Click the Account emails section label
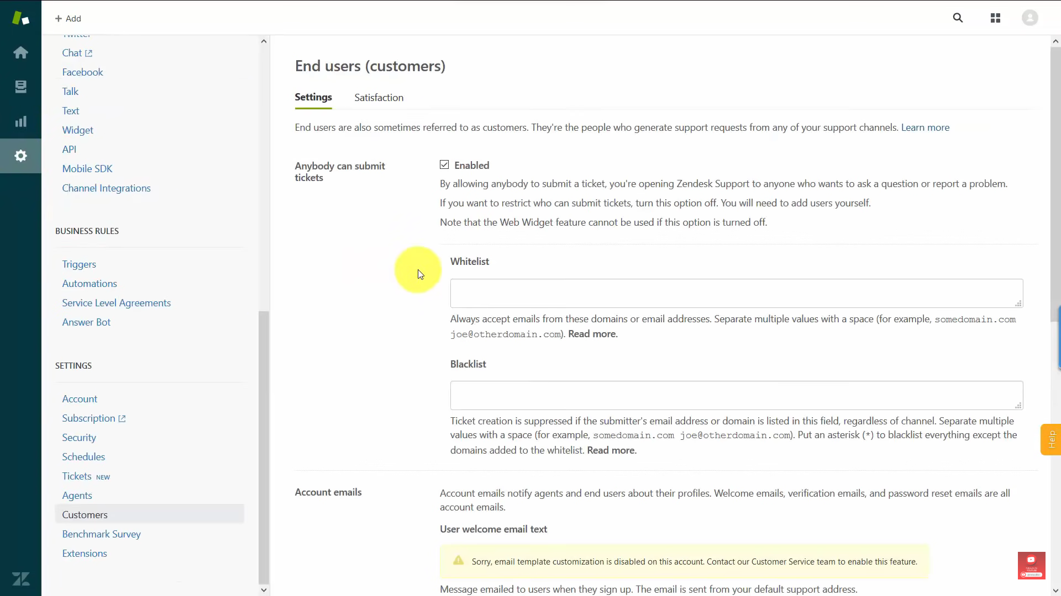 coord(328,492)
